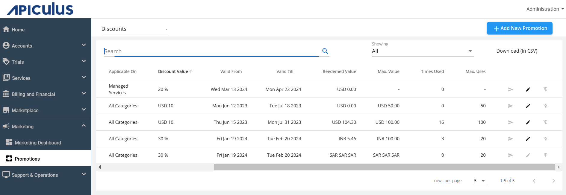The height and width of the screenshot is (195, 566).
Task: Click the Home icon in sidebar
Action: (6, 29)
